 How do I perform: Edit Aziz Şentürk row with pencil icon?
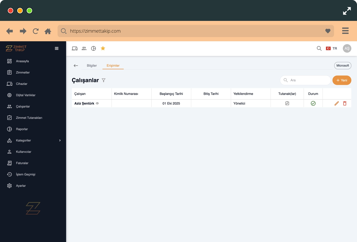(x=337, y=103)
